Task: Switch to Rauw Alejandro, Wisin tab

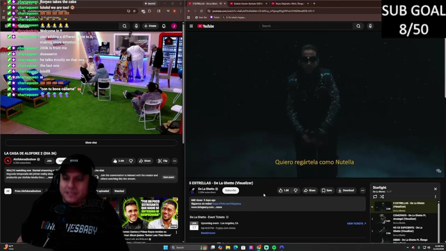Action: (290, 3)
